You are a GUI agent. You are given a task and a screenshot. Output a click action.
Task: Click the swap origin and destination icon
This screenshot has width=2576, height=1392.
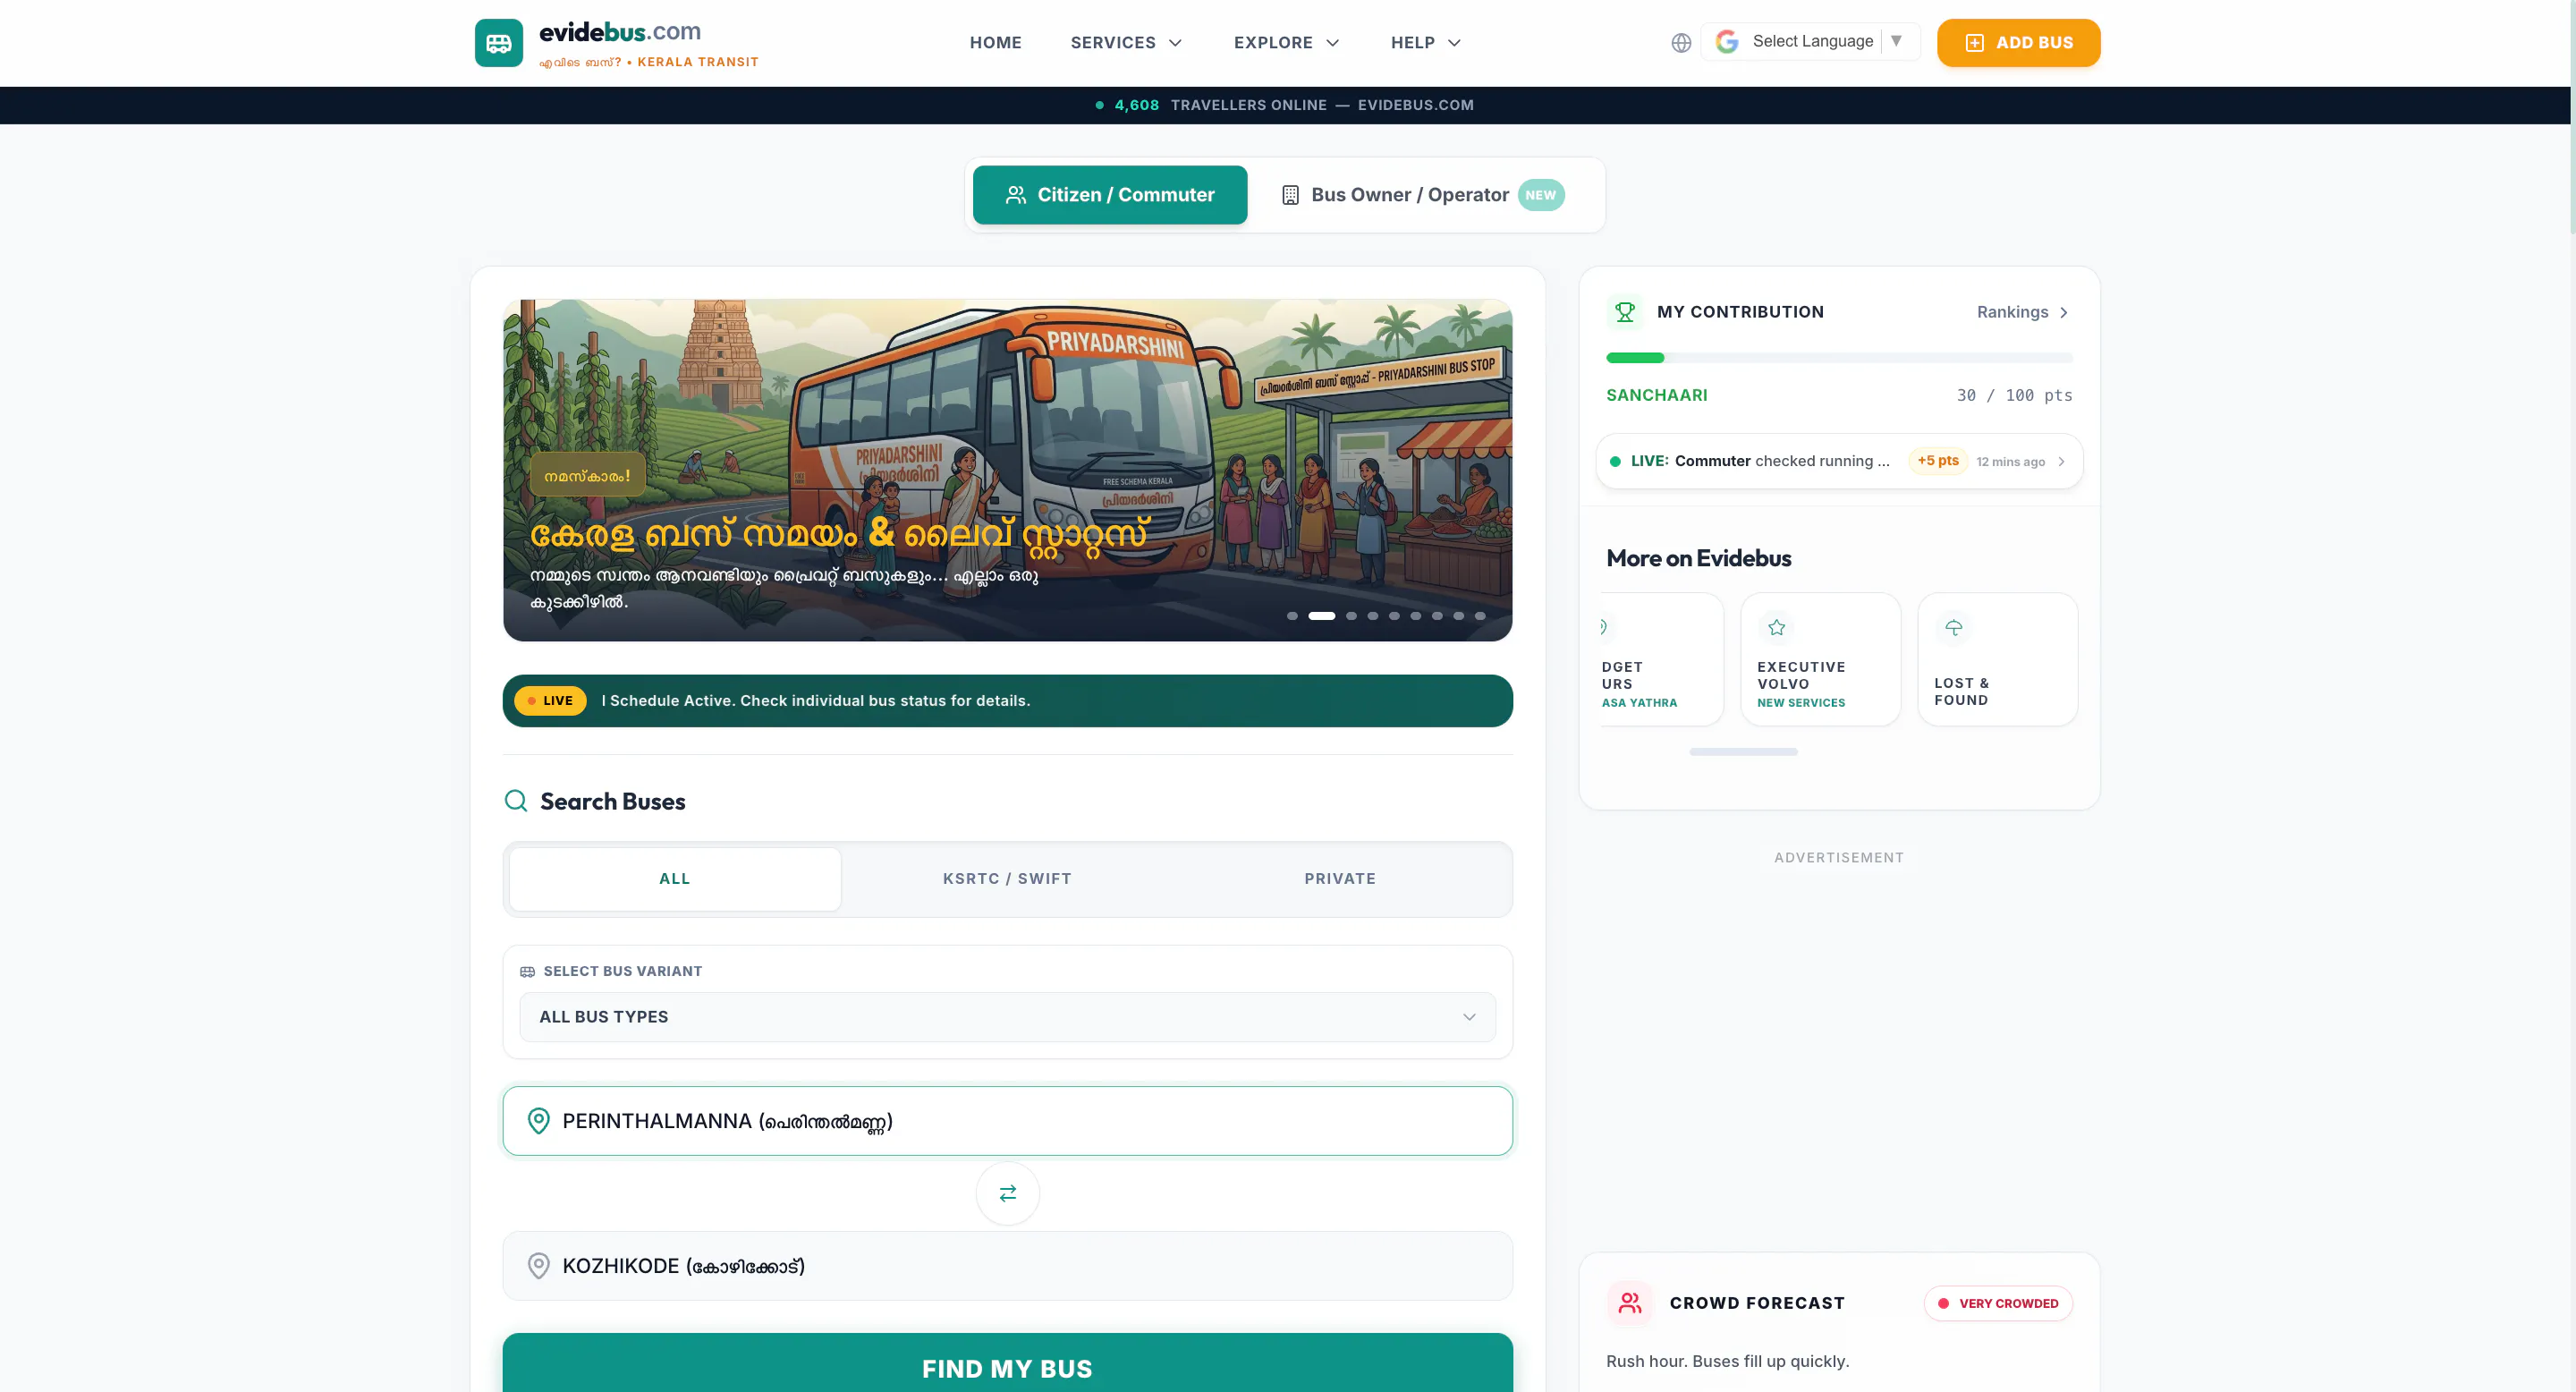[x=1008, y=1193]
